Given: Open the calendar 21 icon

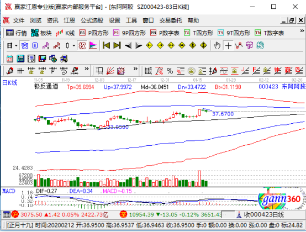Looking at the screenshot, I should (x=9, y=59).
